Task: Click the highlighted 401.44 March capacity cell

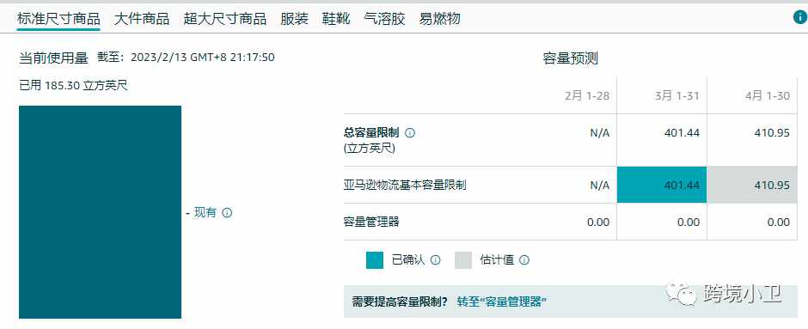Action: tap(662, 185)
